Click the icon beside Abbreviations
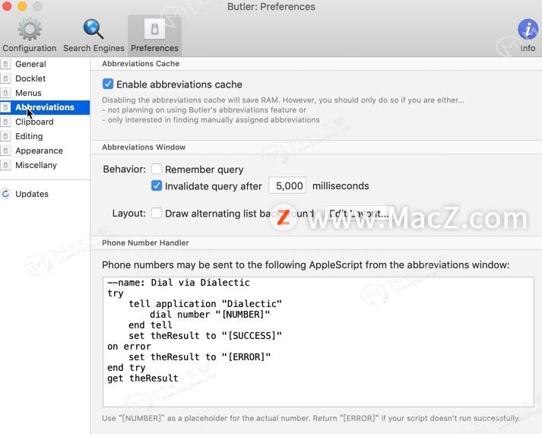The width and height of the screenshot is (542, 434). tap(5, 107)
